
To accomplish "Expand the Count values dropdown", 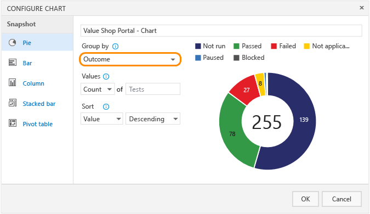I will coord(98,89).
